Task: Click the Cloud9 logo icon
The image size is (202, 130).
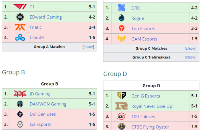Action: pyautogui.click(x=20, y=37)
